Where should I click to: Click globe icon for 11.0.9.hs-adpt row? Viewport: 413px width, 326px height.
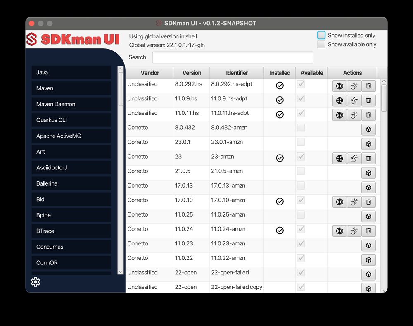click(339, 100)
